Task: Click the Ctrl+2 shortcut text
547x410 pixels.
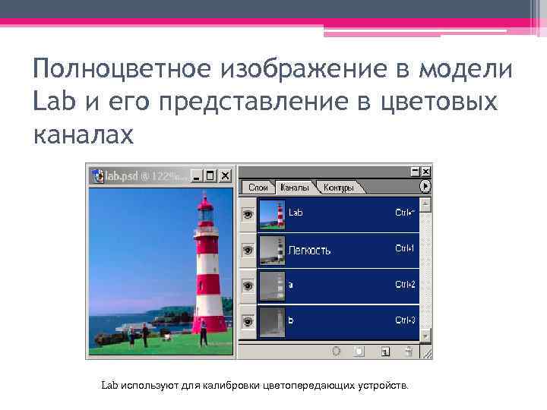Action: 405,285
